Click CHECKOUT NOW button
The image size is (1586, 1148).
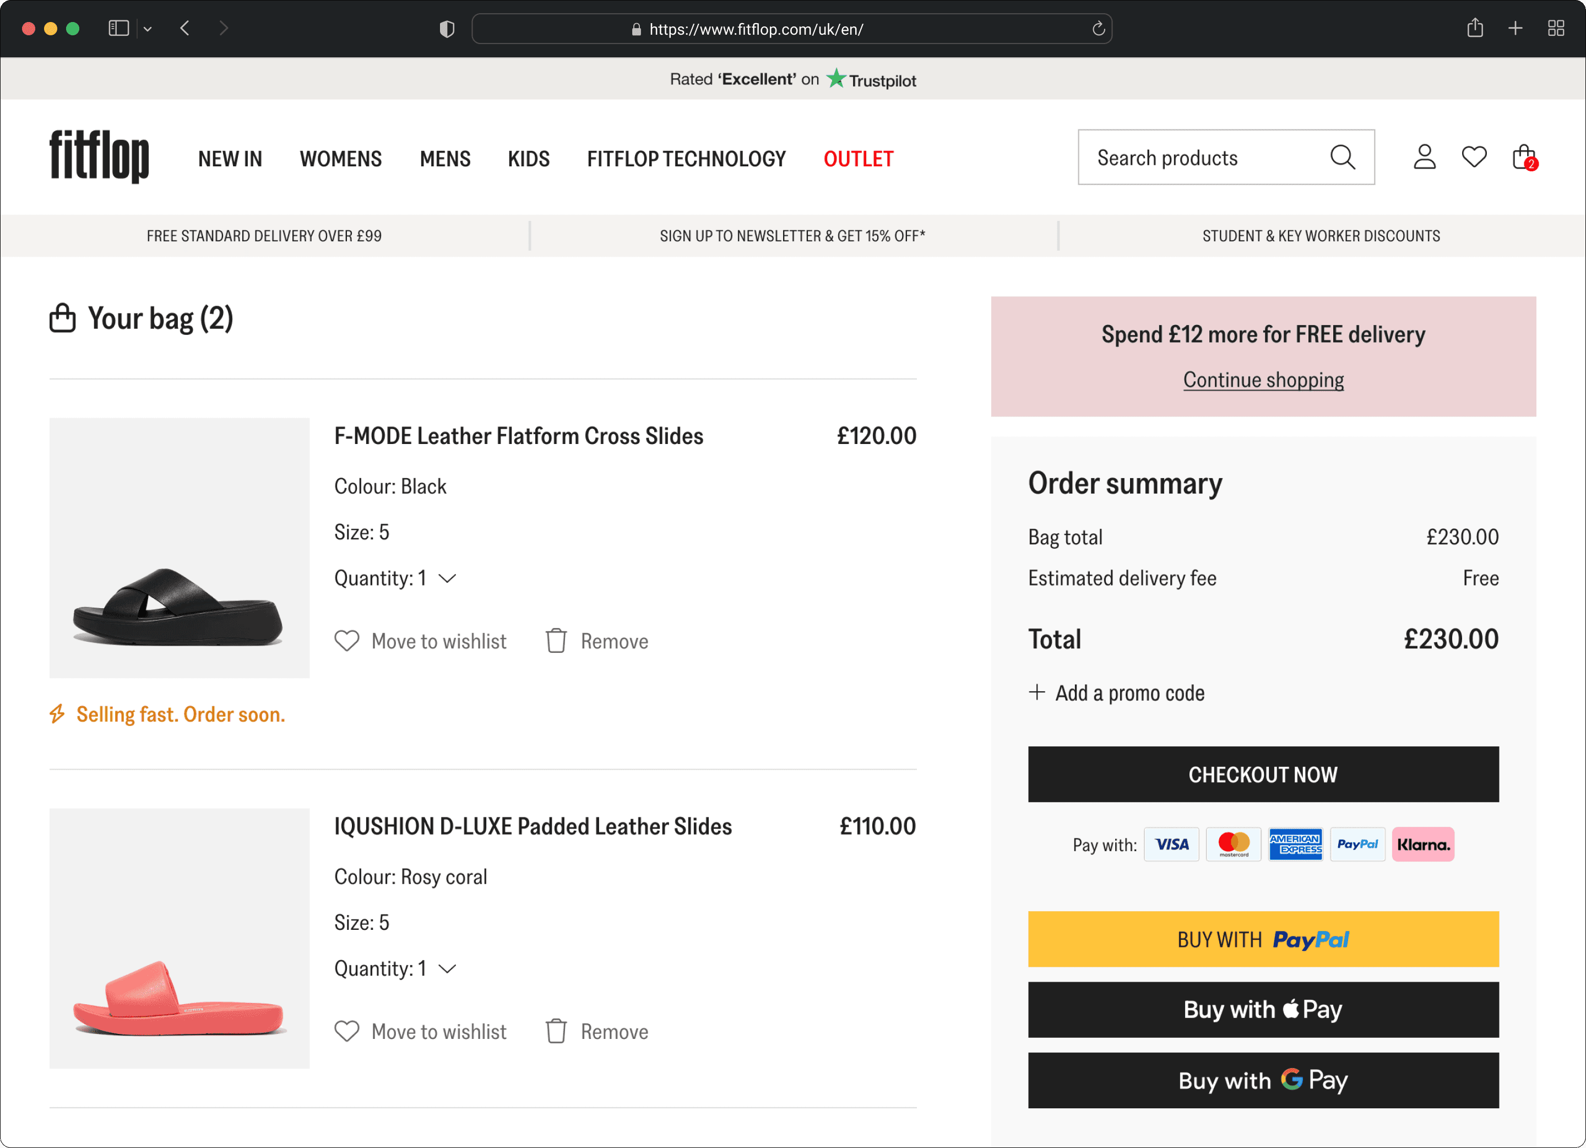[1263, 774]
